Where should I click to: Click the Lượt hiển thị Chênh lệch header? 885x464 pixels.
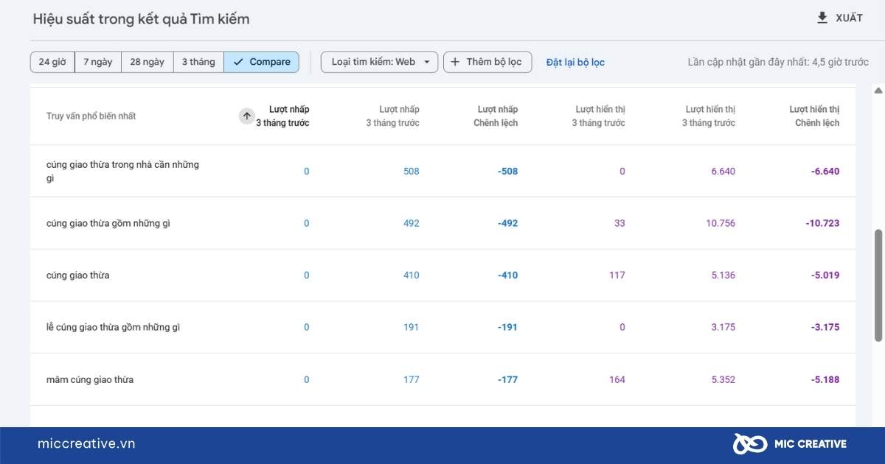click(x=814, y=116)
